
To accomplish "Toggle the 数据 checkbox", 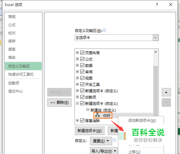I will [82, 65].
